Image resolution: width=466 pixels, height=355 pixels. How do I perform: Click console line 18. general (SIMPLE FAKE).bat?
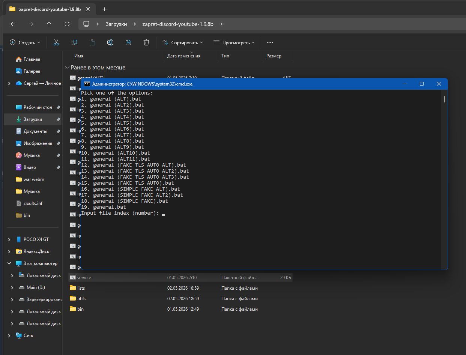point(125,201)
